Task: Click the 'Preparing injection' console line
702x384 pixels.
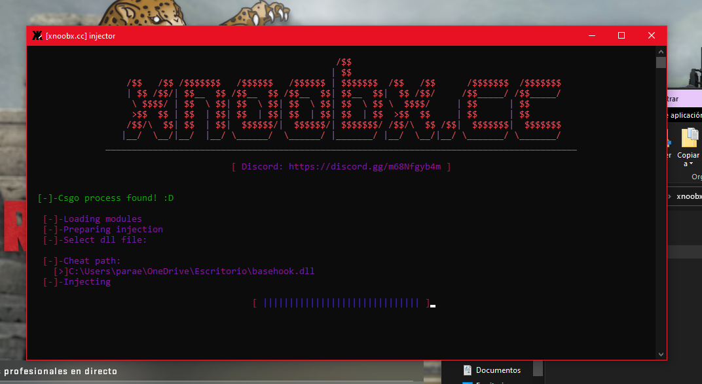Action: pos(103,230)
